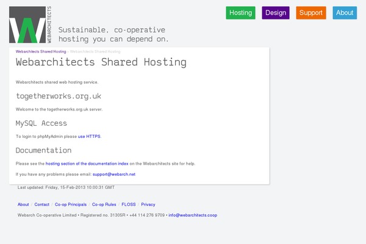
Task: Open the purple Design menu button
Action: pos(276,13)
